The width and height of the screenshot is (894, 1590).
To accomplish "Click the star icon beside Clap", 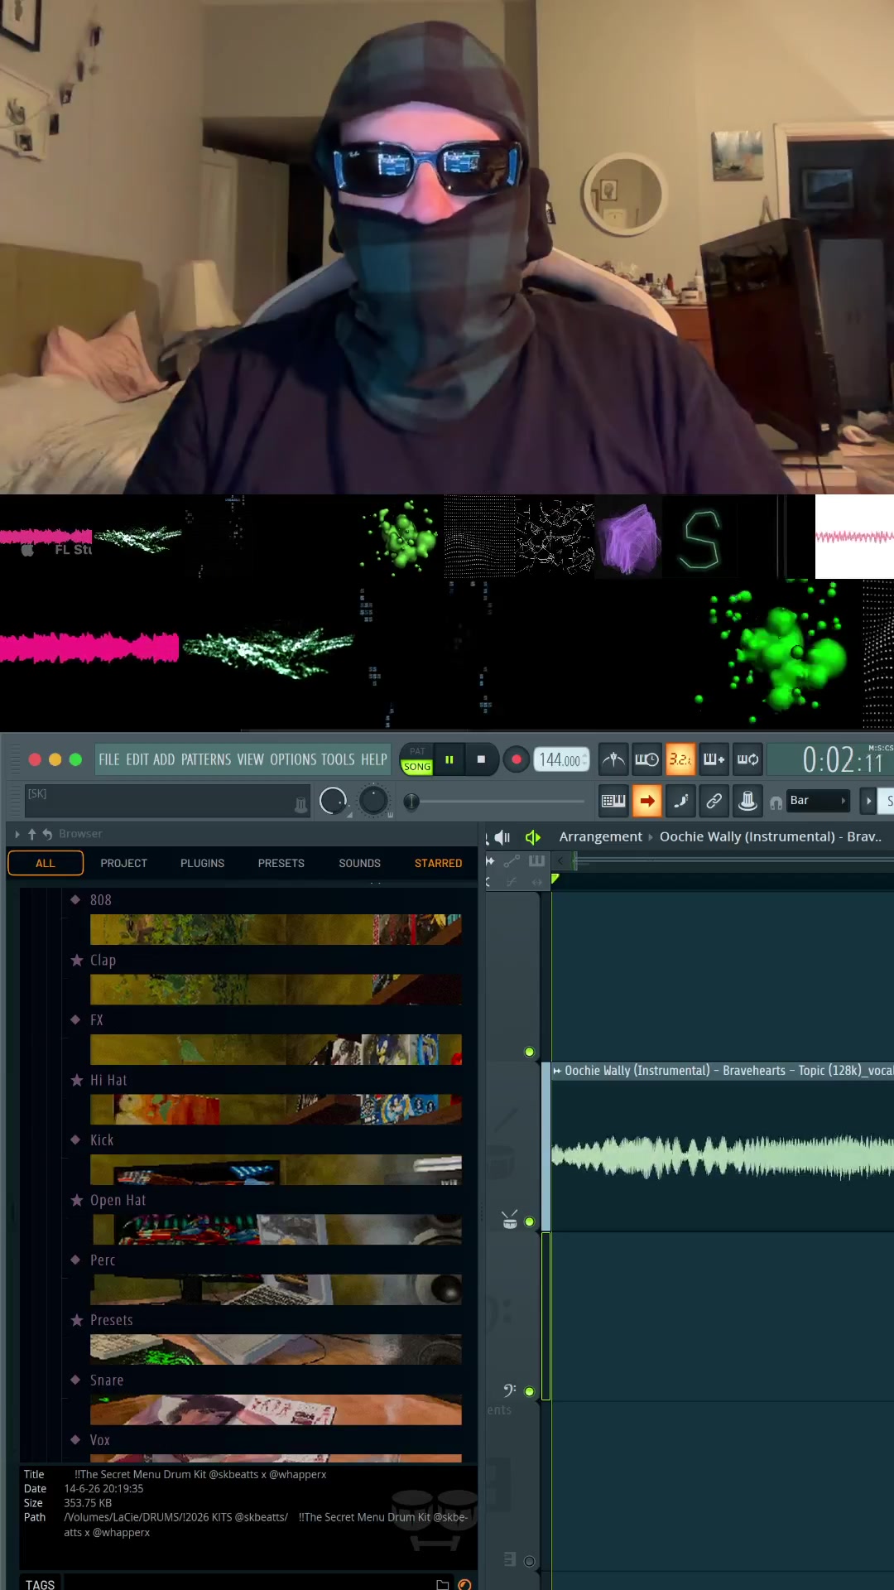I will [77, 960].
